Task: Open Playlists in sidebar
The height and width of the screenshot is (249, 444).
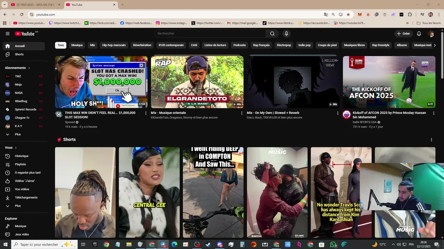Action: (24, 164)
